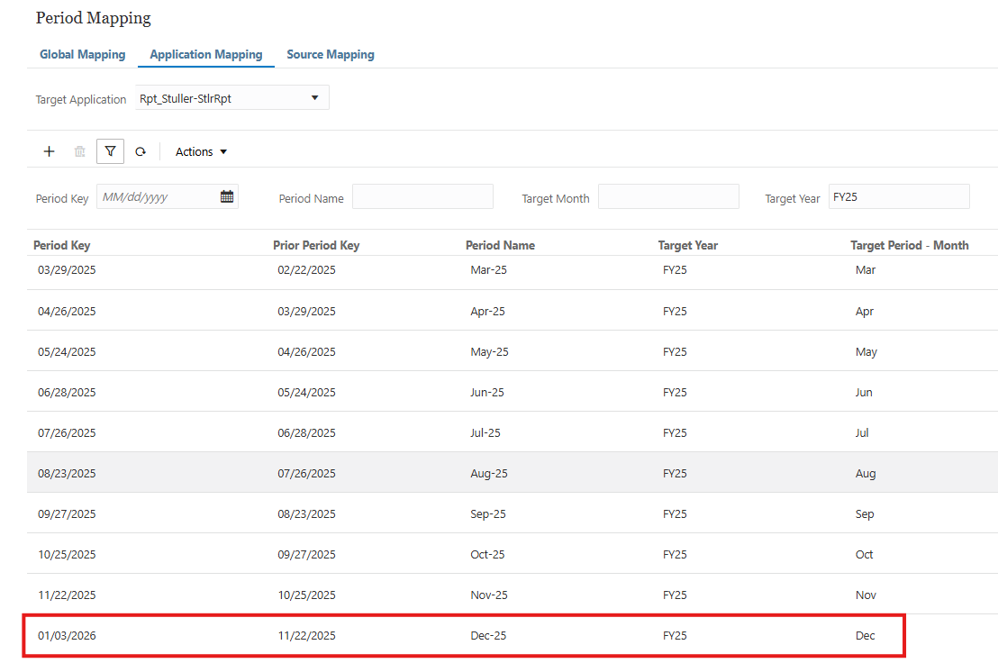Screen dimensions: 998x663
Task: Click the Target Period - Month column header
Action: (910, 245)
